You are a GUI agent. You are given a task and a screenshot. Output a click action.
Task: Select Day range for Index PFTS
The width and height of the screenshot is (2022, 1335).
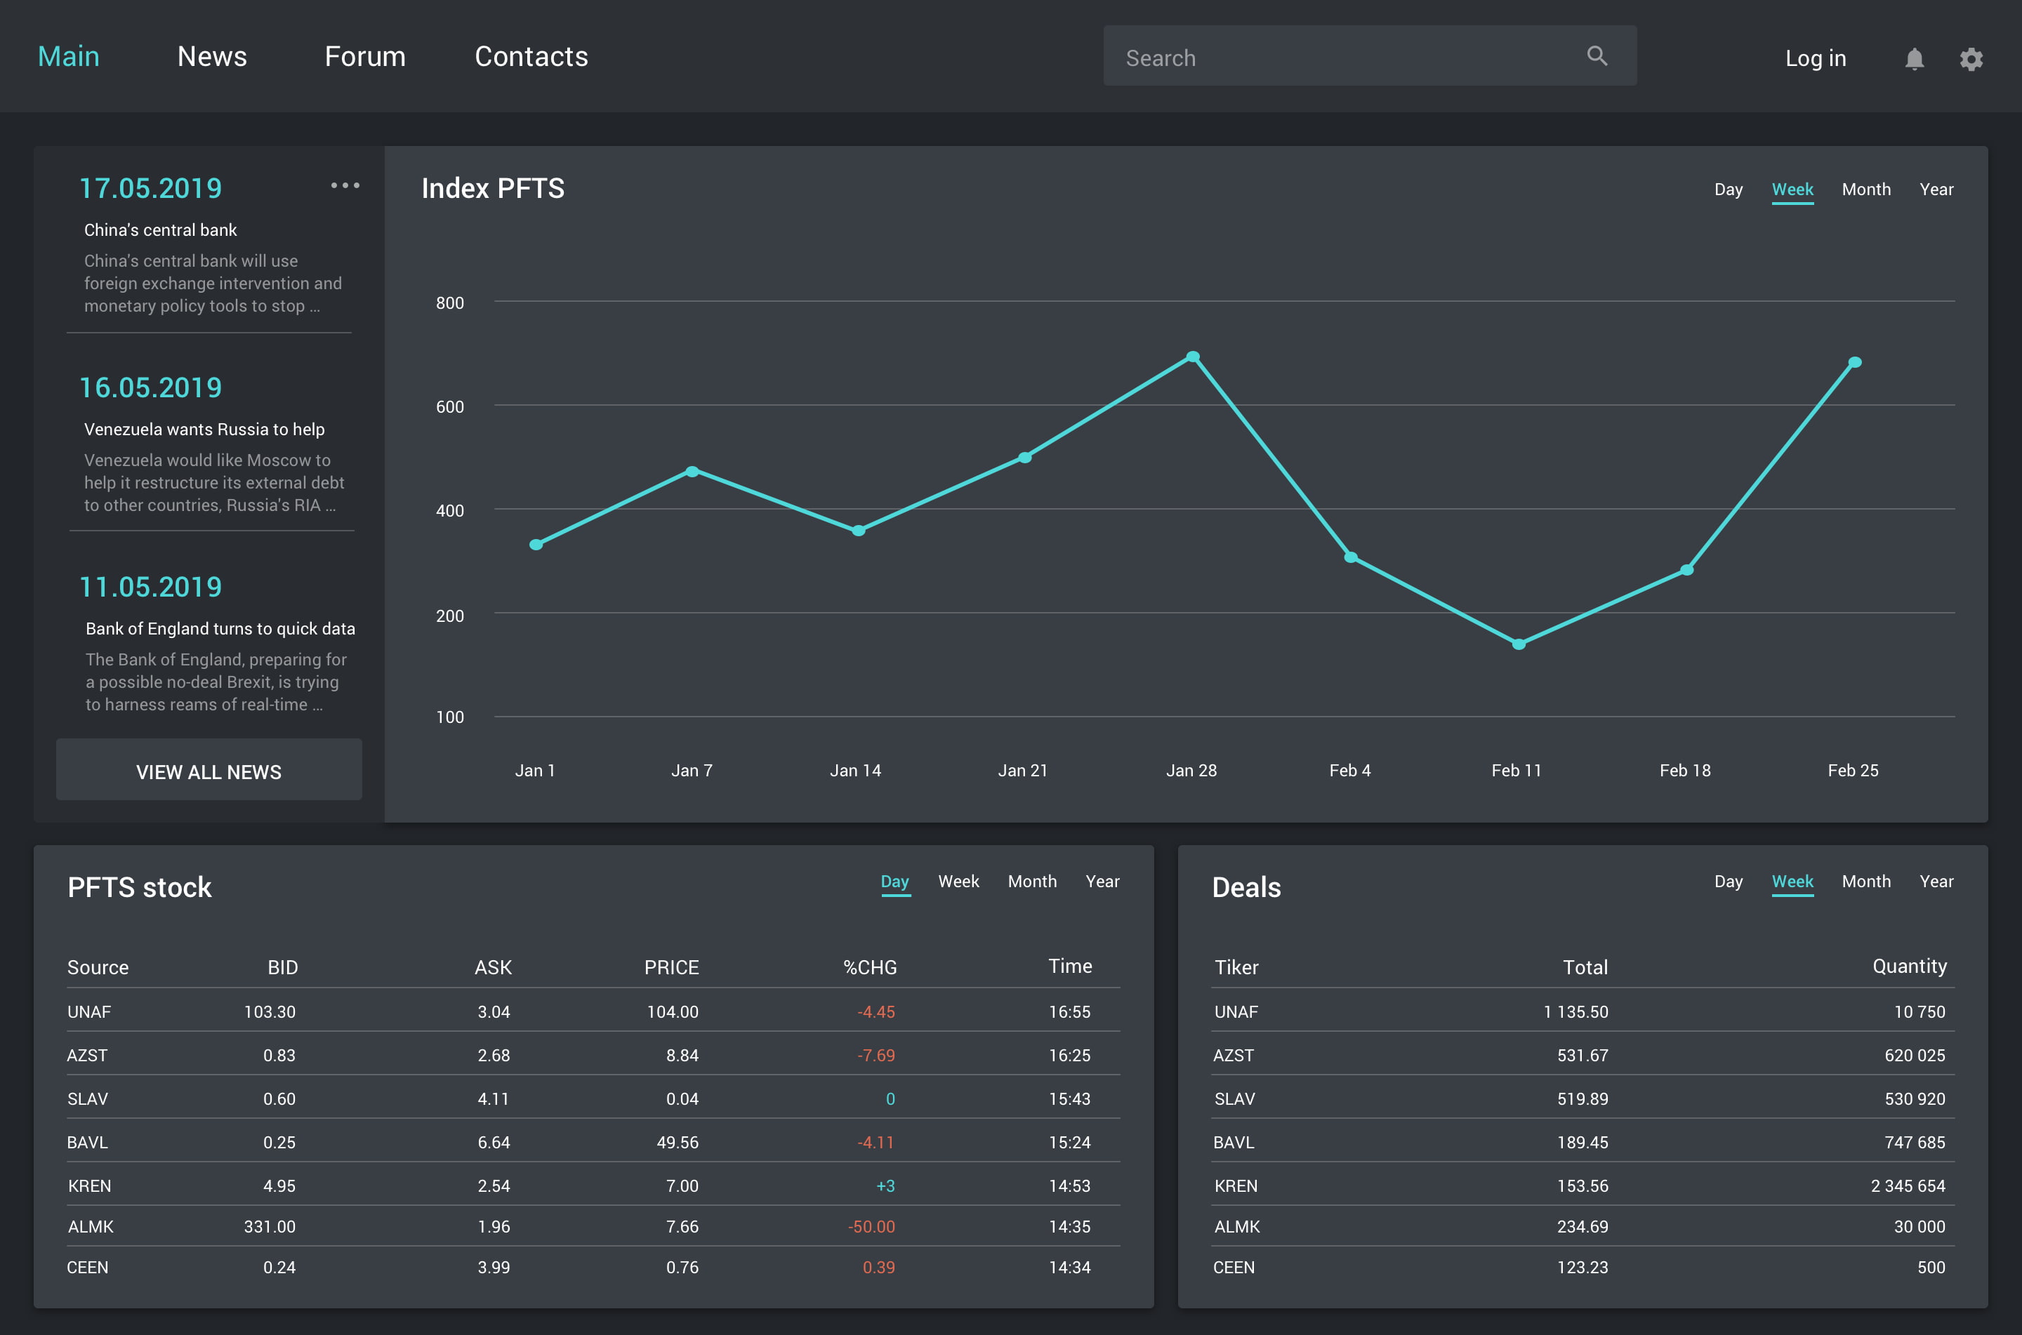[1727, 189]
